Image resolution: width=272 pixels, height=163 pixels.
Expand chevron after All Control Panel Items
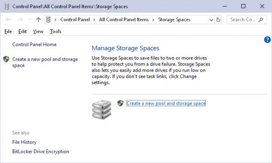coord(153,20)
